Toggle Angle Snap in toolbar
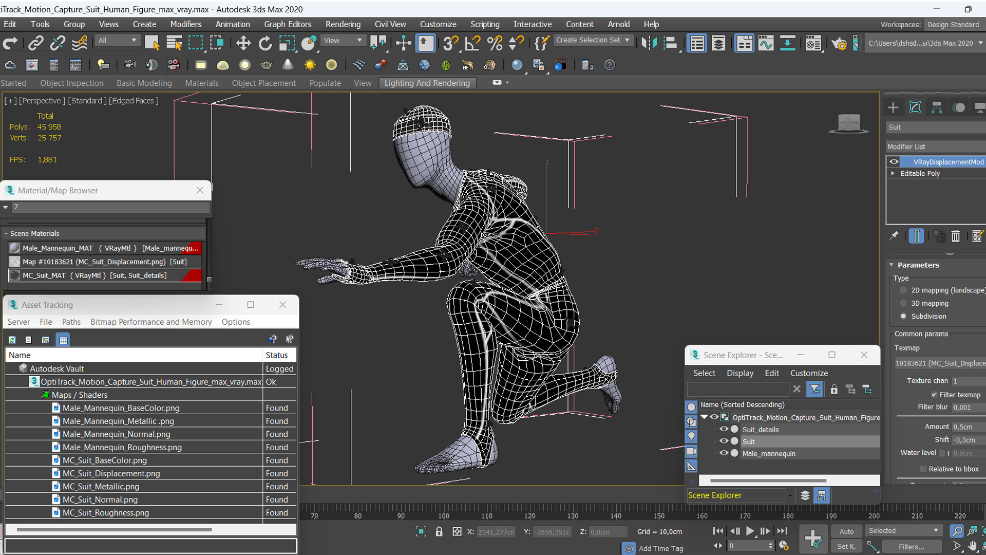This screenshot has height=555, width=986. pos(472,43)
